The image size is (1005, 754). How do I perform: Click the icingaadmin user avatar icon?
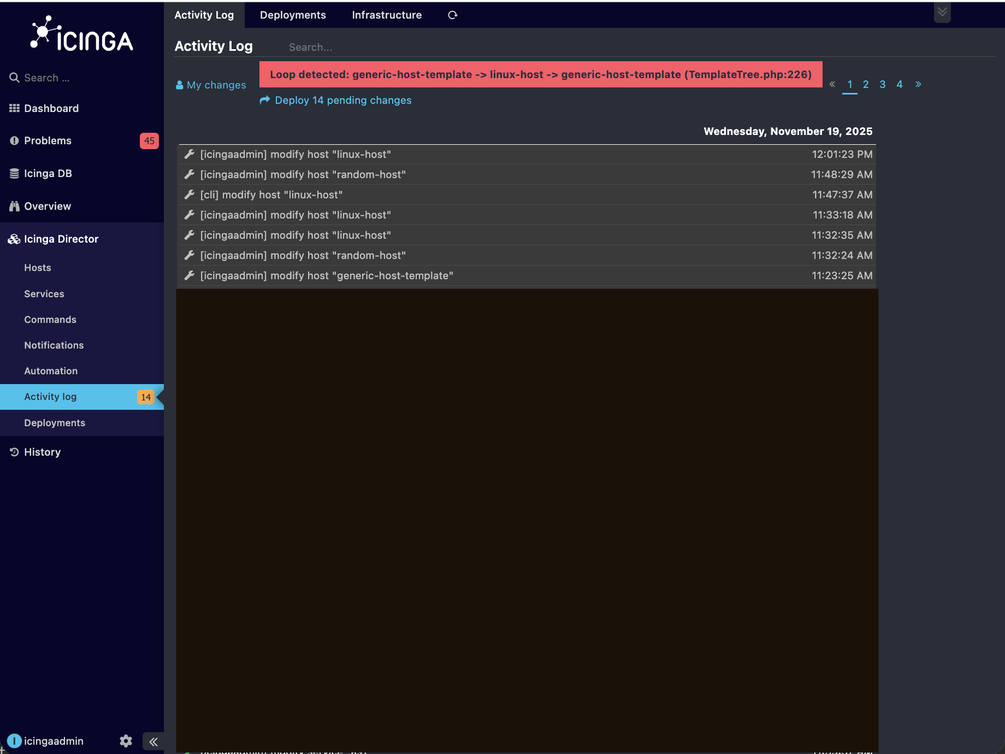pos(14,741)
